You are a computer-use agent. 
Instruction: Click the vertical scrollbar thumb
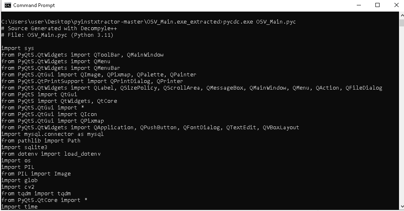[x=401, y=22]
